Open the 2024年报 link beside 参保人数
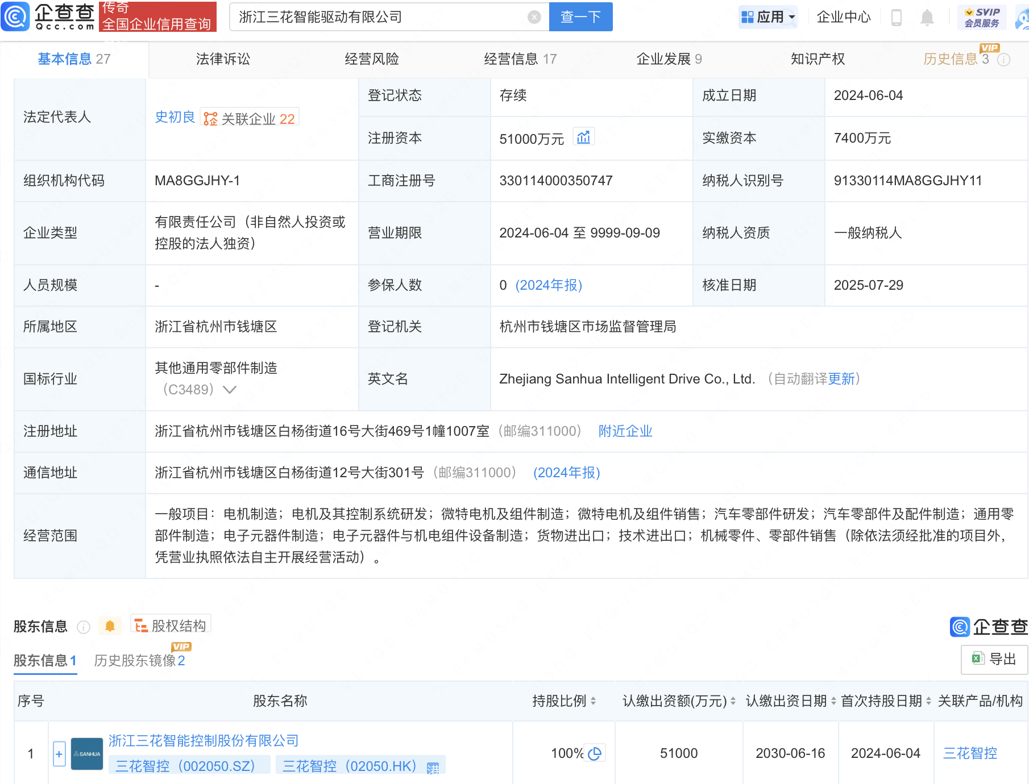The height and width of the screenshot is (784, 1029). pos(549,285)
